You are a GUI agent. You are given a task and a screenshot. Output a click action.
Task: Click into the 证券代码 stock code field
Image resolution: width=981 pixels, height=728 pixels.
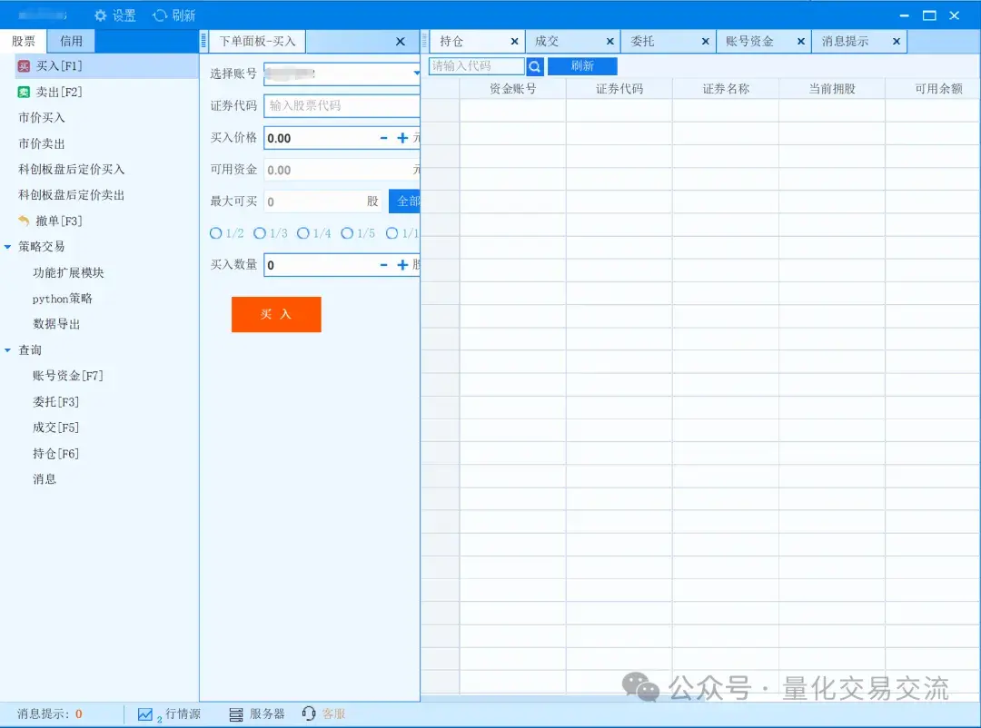pyautogui.click(x=342, y=105)
